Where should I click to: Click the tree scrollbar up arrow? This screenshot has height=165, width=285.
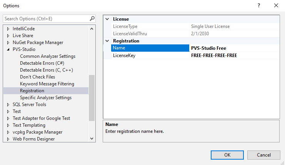[92, 29]
